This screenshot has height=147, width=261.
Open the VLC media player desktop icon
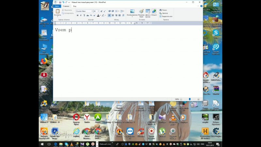(173, 117)
